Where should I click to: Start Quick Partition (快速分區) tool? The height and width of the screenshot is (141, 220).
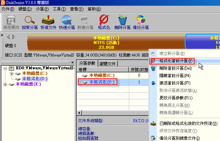point(67,22)
